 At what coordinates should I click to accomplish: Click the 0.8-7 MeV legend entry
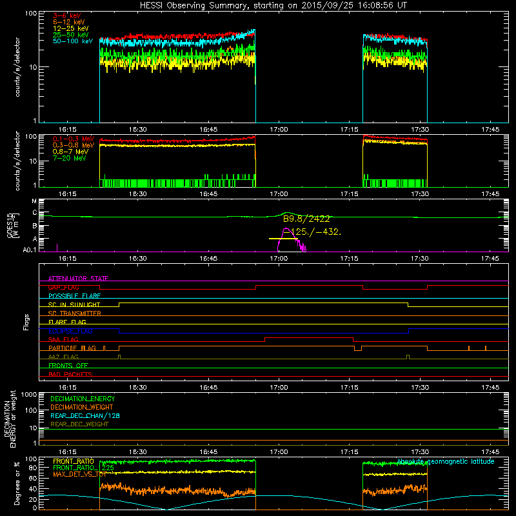click(x=70, y=152)
